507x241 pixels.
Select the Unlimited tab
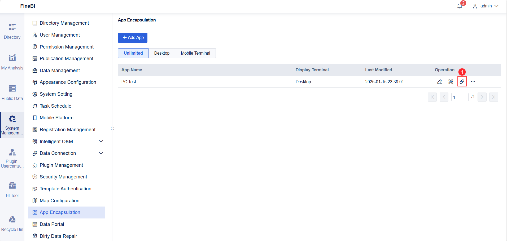[x=133, y=53]
